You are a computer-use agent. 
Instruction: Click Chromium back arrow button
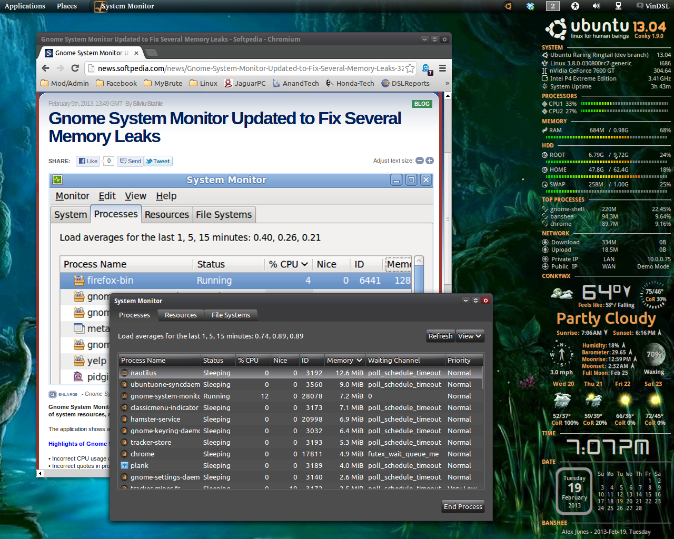tap(46, 68)
